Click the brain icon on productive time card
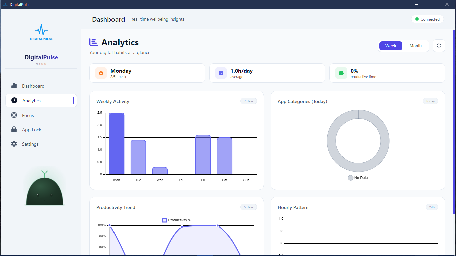This screenshot has height=256, width=456. pos(341,73)
